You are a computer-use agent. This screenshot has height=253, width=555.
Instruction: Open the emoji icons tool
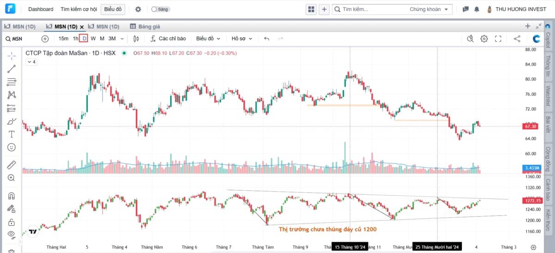pos(12,147)
